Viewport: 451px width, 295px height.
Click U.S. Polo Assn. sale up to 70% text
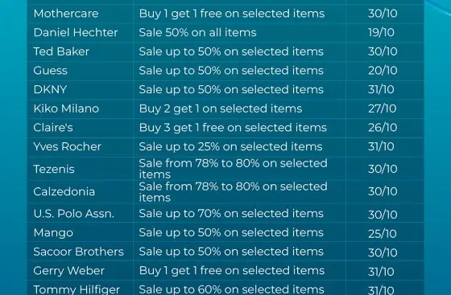[231, 214]
